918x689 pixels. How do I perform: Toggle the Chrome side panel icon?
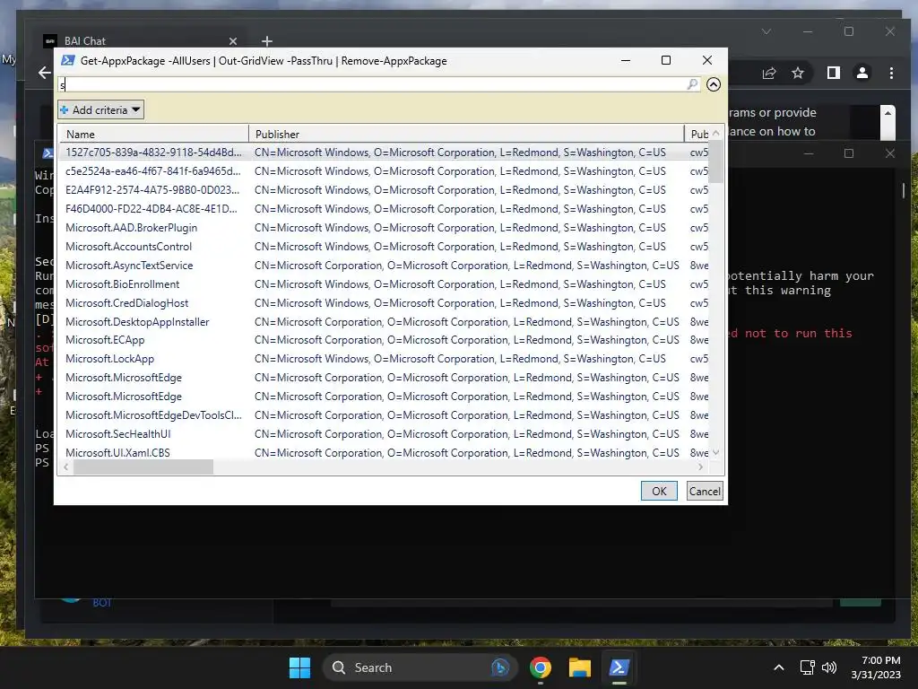[833, 73]
